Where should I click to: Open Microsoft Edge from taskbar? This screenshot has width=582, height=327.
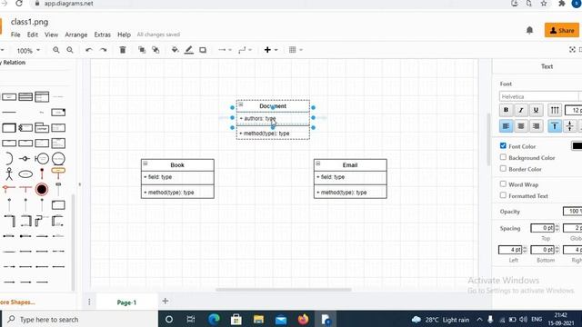pos(214,319)
